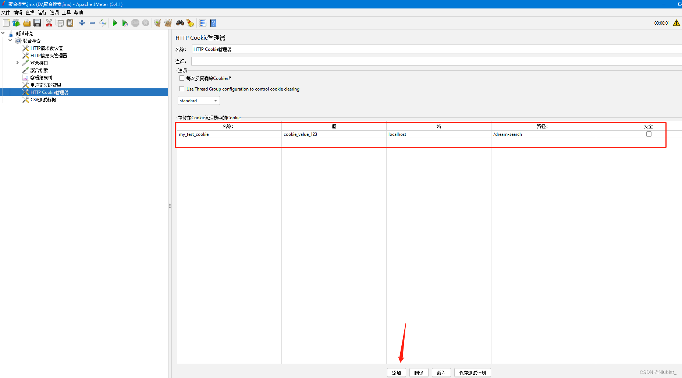Open the standard cookie policy dropdown

tap(199, 100)
